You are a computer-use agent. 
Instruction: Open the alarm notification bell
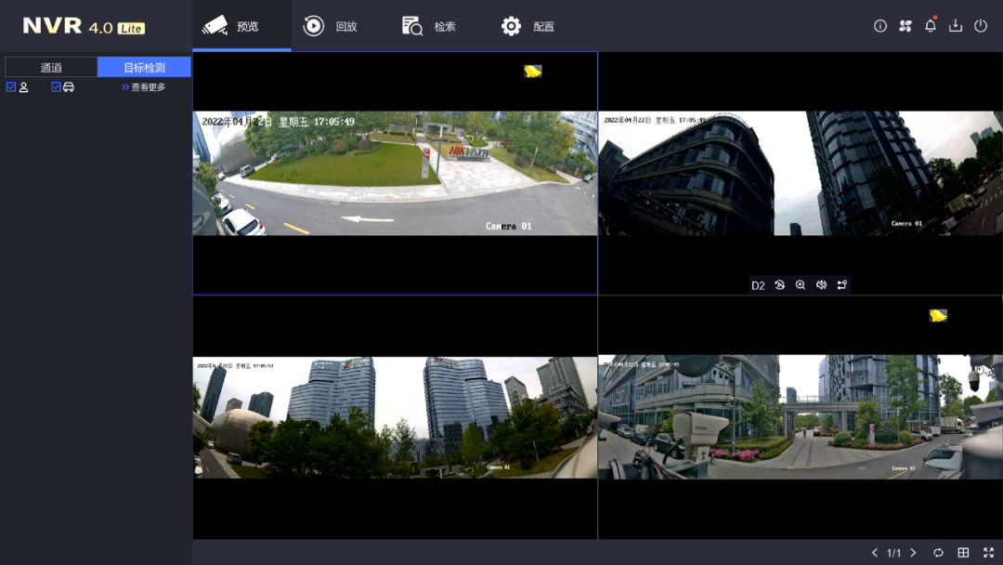[931, 26]
